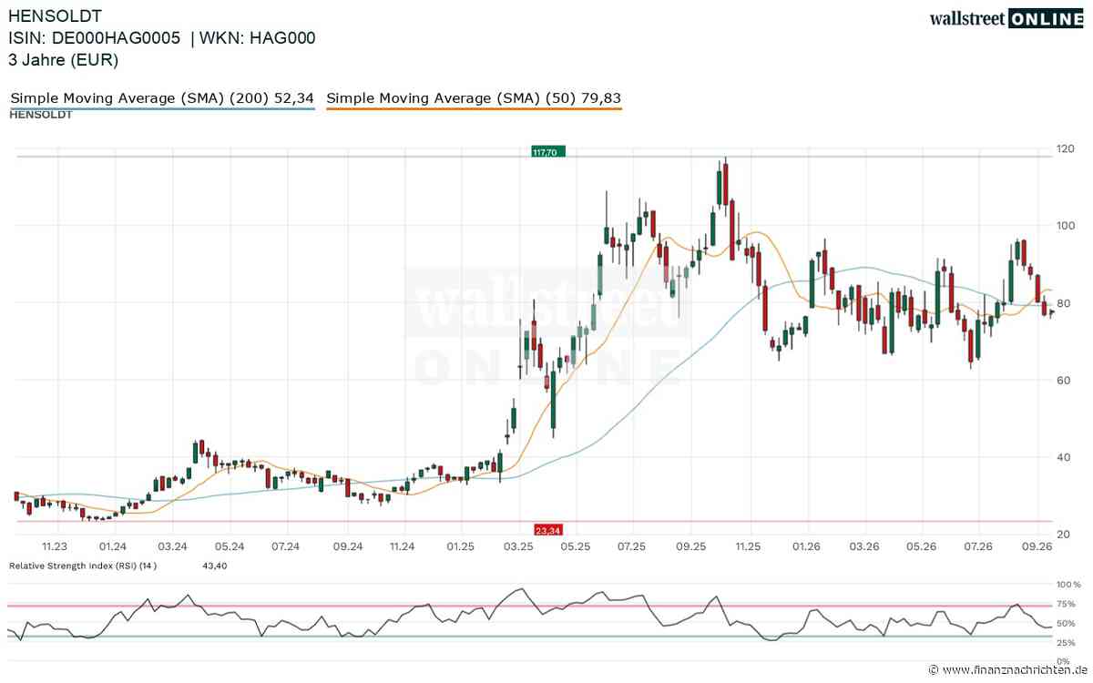Click the 11.23 date axis label
The image size is (1093, 683).
click(x=54, y=546)
